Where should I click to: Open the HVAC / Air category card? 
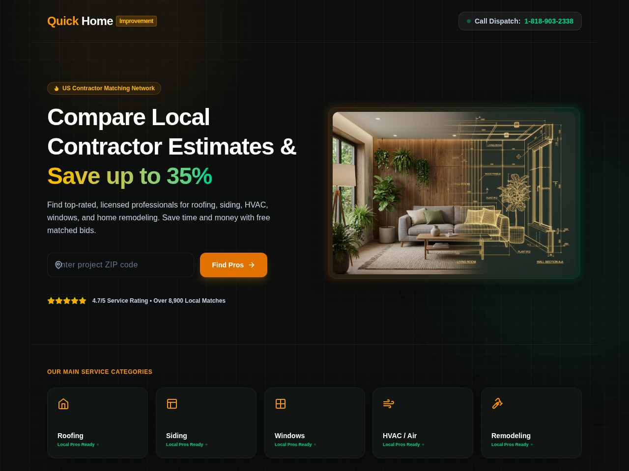[423, 423]
